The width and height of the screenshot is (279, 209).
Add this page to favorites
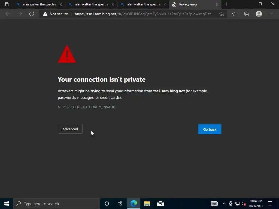221,14
